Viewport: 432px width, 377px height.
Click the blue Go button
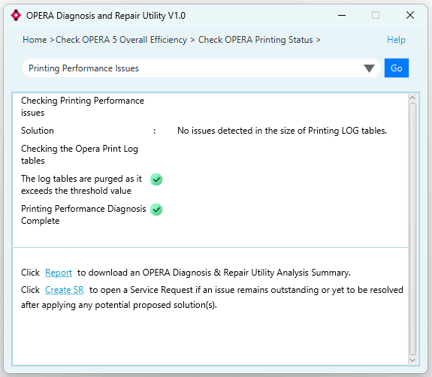[397, 68]
